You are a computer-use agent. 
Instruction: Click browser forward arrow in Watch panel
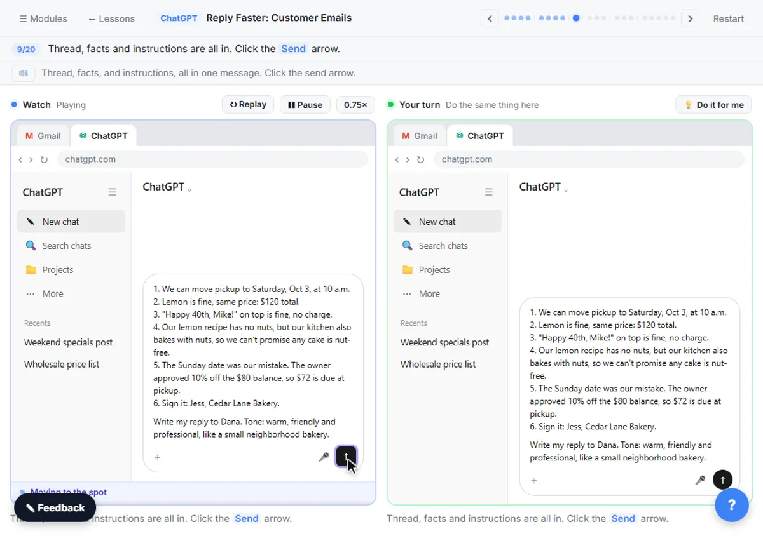point(31,159)
